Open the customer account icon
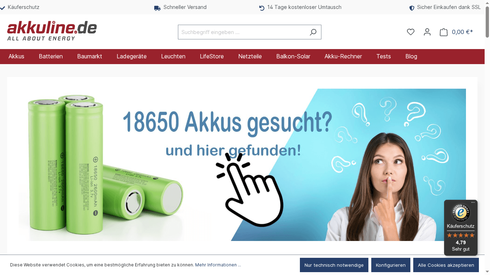The width and height of the screenshot is (490, 275). coord(427,32)
